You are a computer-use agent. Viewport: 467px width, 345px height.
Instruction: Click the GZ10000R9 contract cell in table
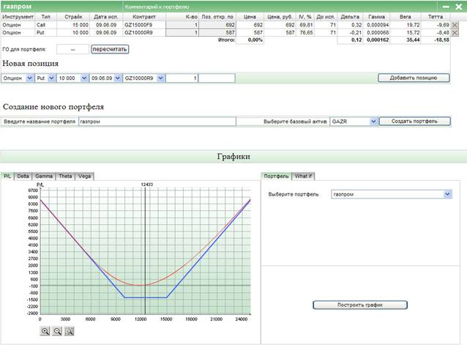(x=144, y=32)
